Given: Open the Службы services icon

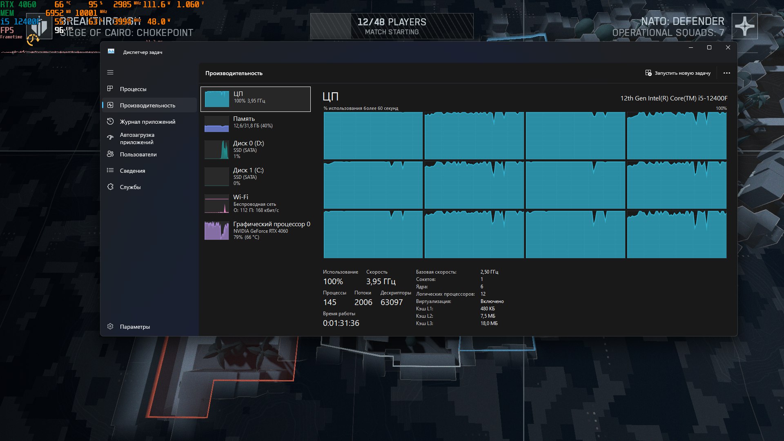Looking at the screenshot, I should point(110,187).
